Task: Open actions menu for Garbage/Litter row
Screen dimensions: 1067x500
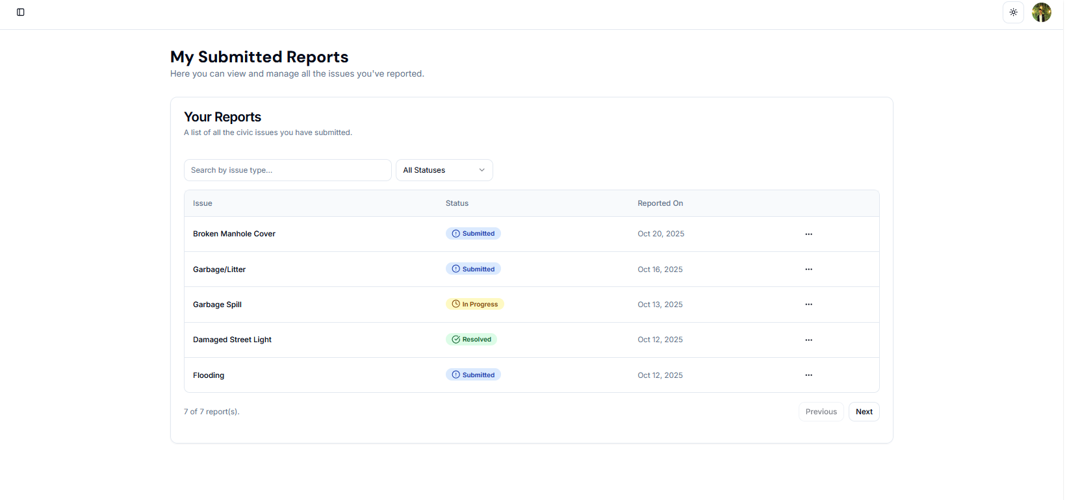Action: 808,269
